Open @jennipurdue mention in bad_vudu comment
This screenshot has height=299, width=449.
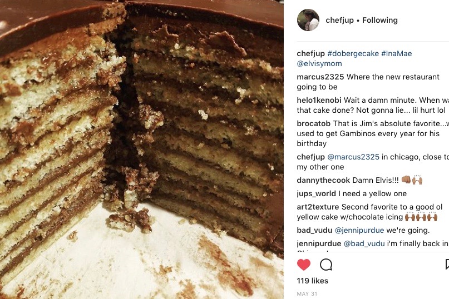[359, 230]
